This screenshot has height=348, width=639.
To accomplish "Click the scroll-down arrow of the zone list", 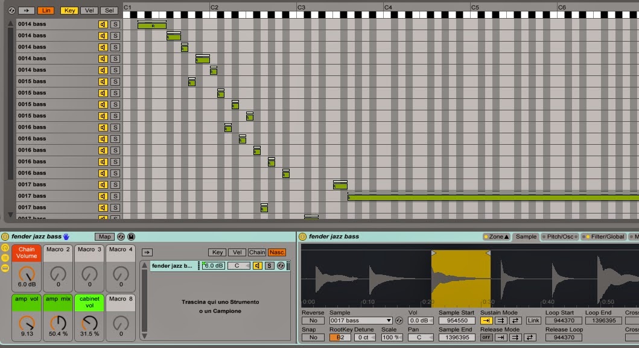I will pos(11,214).
